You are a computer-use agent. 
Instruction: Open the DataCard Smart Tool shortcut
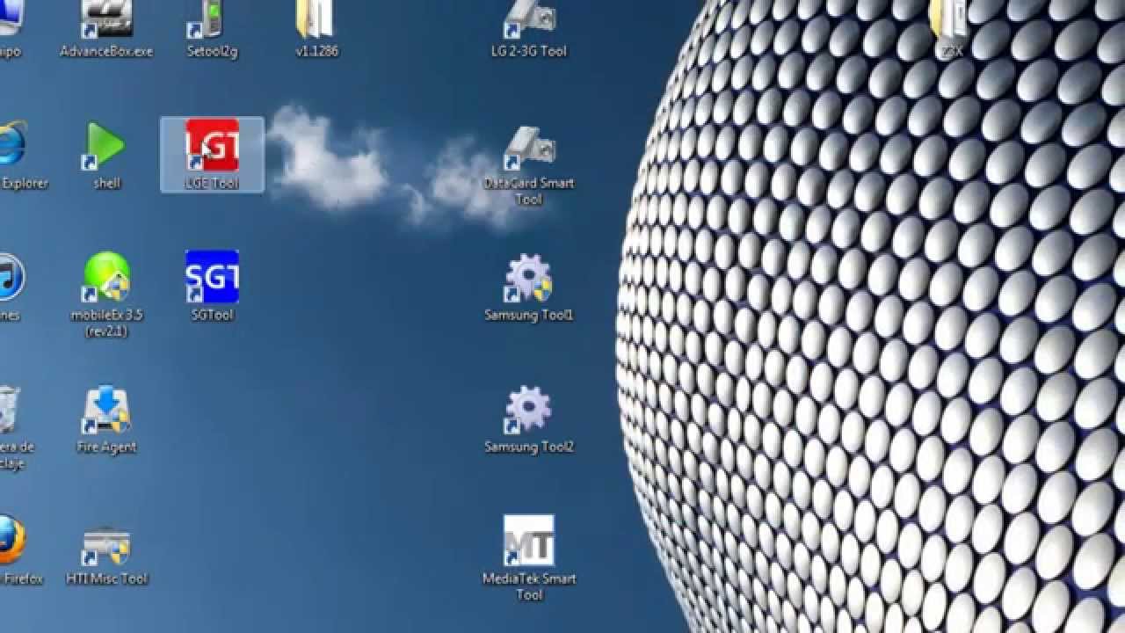528,167
